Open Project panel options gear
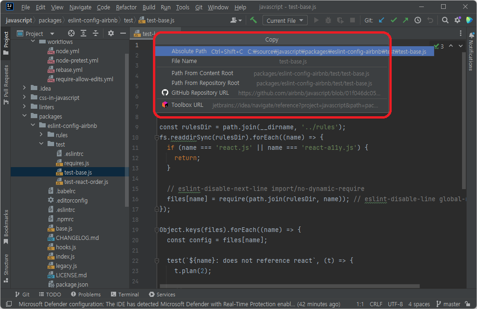The width and height of the screenshot is (477, 309). 111,33
